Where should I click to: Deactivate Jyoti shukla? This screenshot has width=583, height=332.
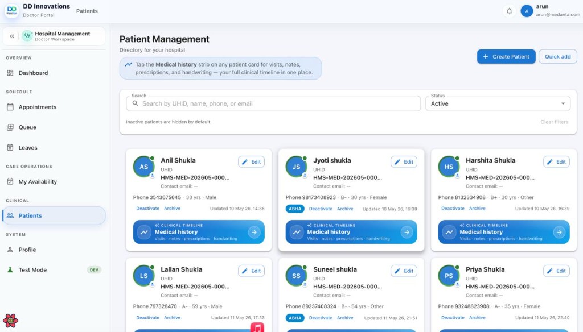(321, 209)
